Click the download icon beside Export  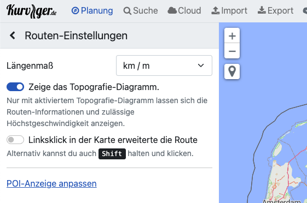262,10
